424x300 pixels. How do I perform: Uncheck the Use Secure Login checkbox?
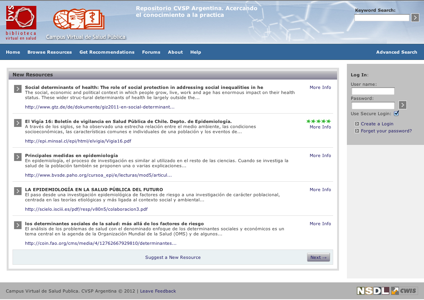[x=396, y=114]
